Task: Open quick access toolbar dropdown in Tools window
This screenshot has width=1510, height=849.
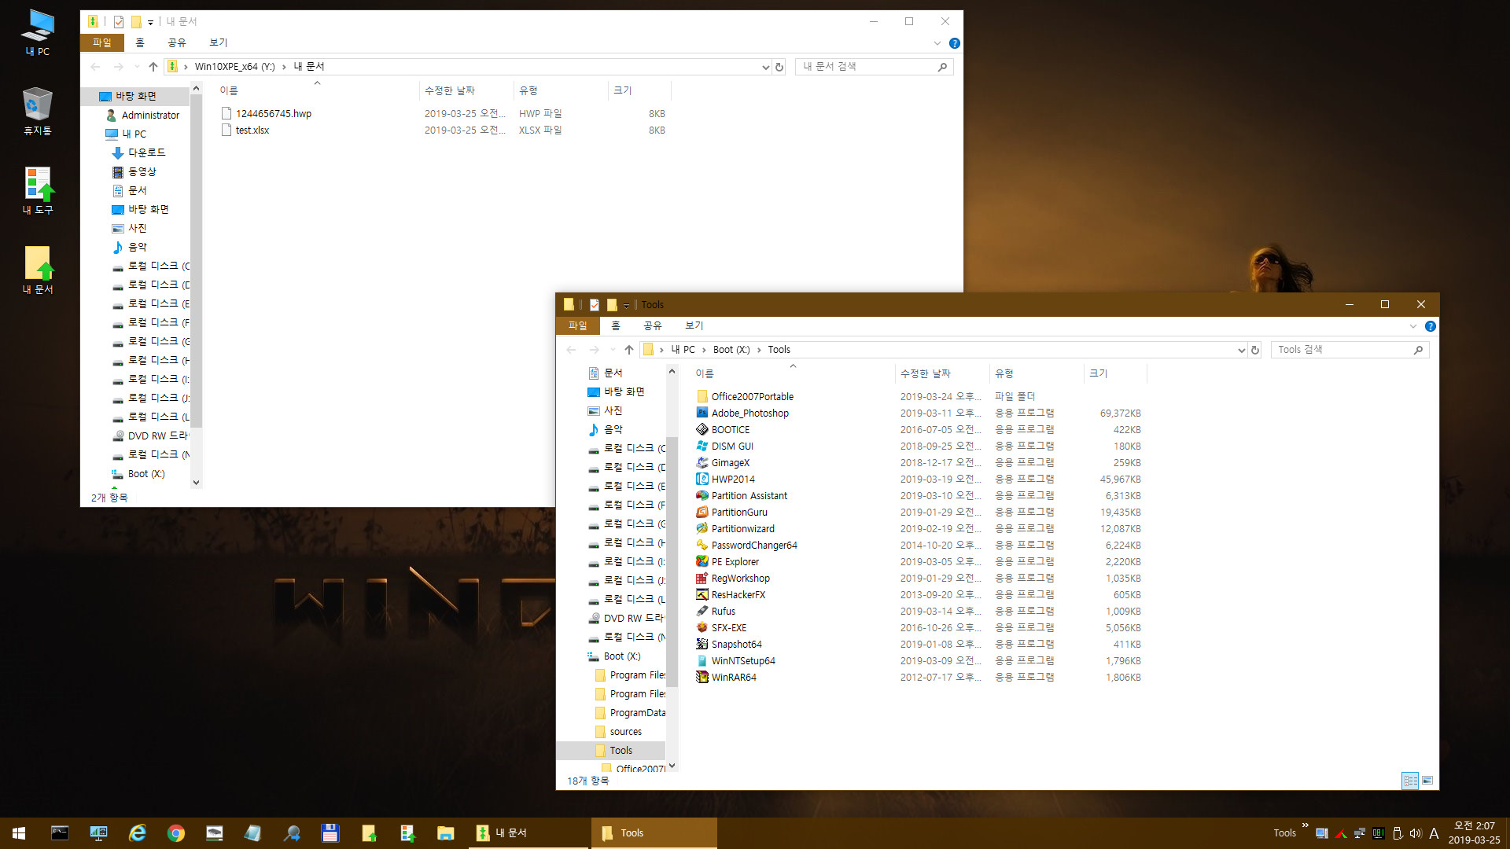Action: tap(626, 305)
